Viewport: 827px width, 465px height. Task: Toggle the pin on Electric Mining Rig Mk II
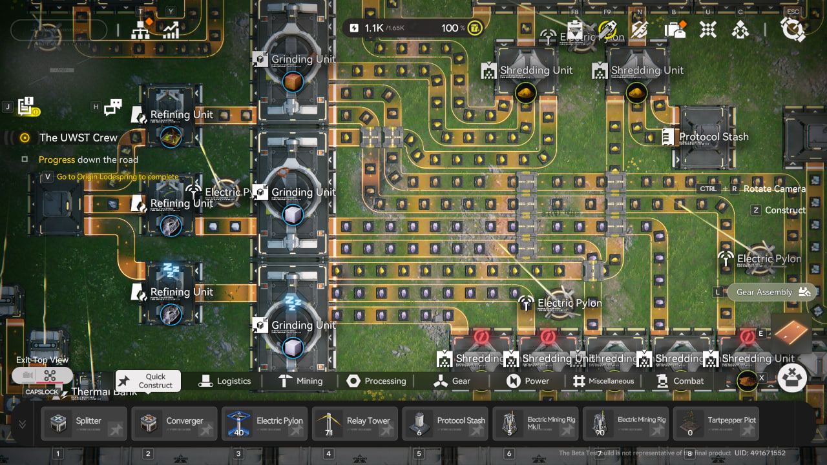coord(569,430)
